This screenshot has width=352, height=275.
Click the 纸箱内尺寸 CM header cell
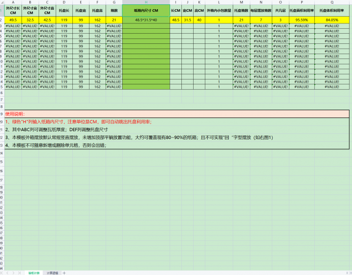(x=146, y=10)
